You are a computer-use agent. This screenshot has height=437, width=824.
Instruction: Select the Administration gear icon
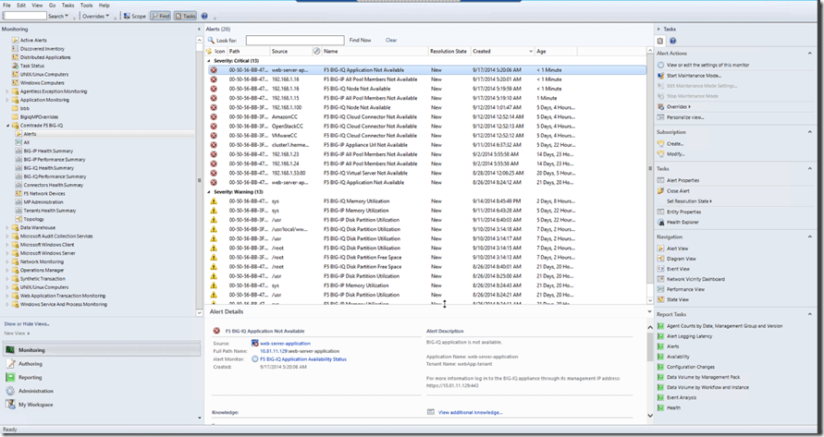tap(10, 391)
